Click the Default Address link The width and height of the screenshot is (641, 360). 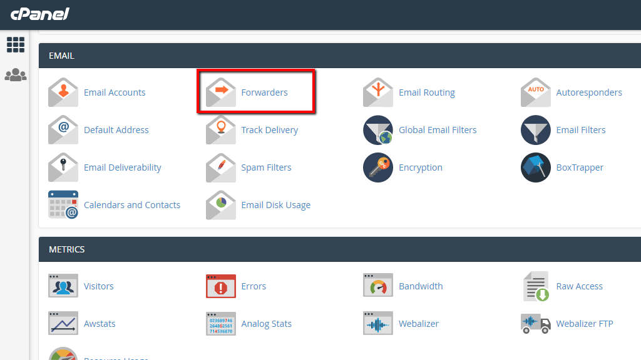click(x=116, y=129)
